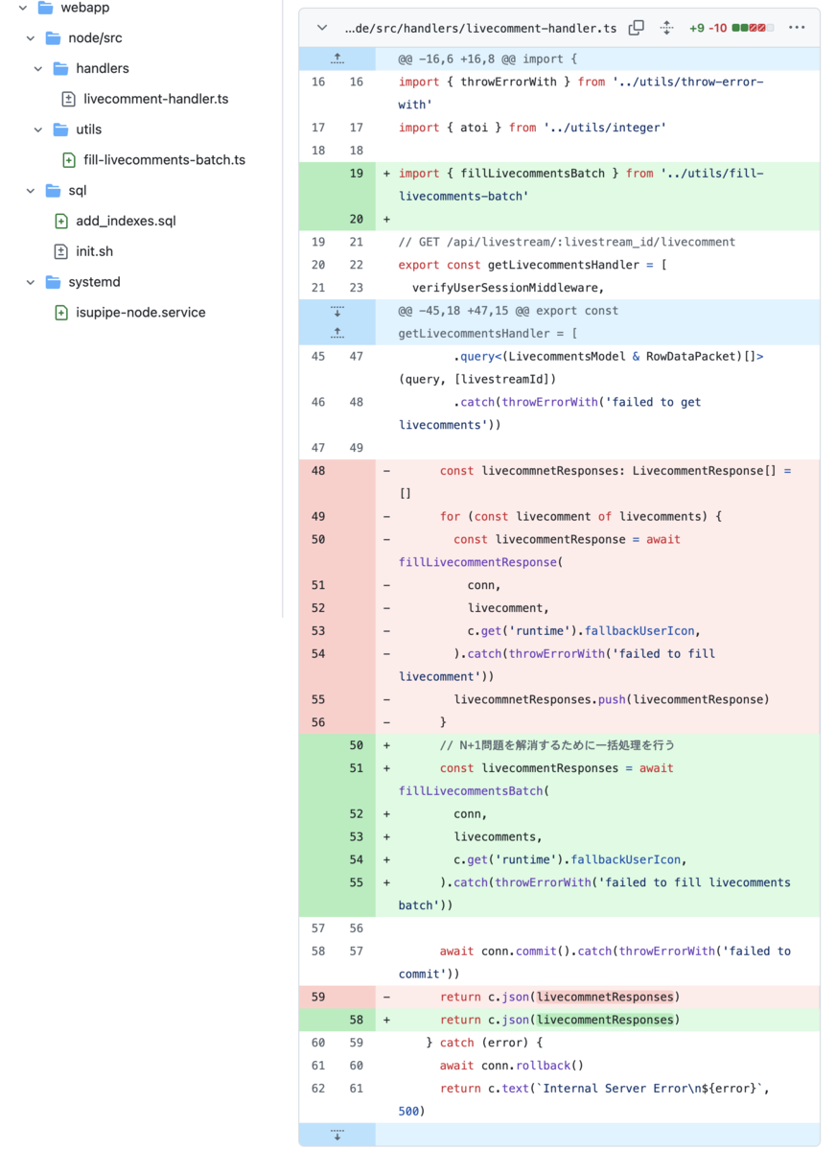
Task: Collapse the sql folder chevron
Action: click(31, 191)
